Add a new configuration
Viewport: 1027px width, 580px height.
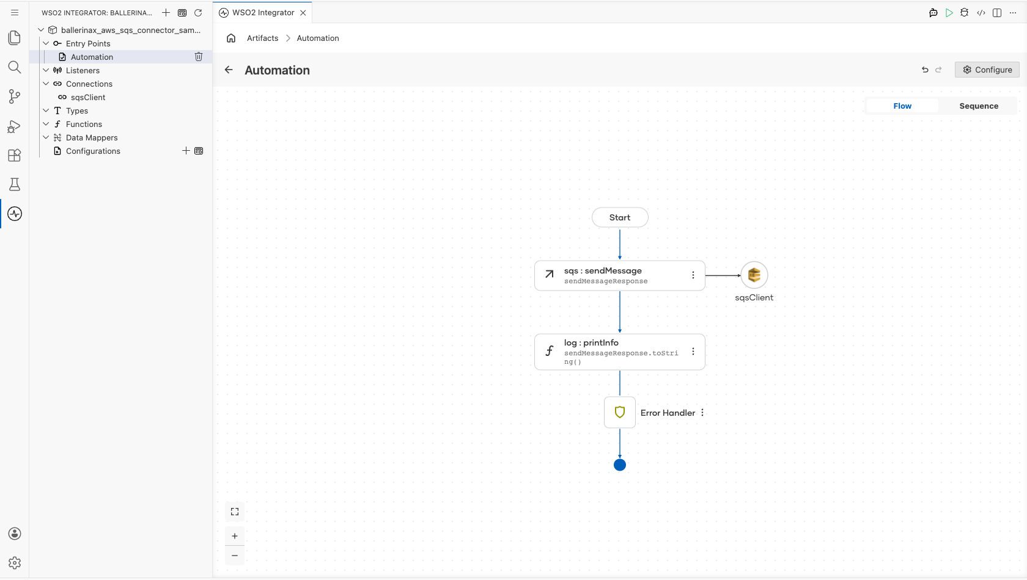coord(186,151)
